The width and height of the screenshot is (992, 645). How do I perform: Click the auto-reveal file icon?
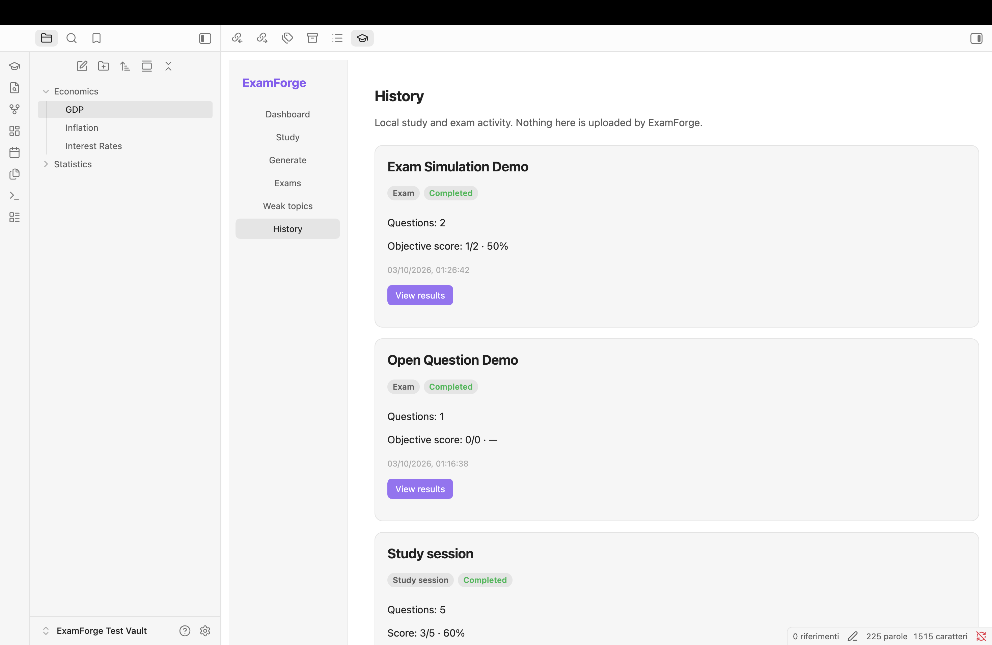147,66
